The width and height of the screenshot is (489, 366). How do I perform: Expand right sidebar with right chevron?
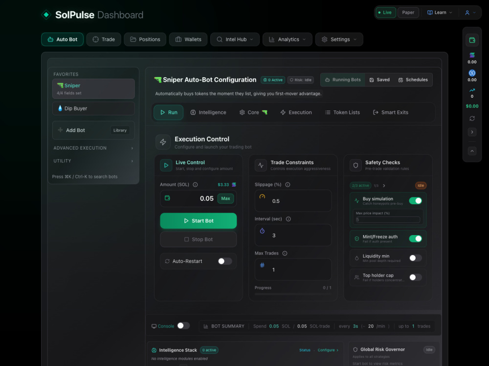(x=472, y=132)
